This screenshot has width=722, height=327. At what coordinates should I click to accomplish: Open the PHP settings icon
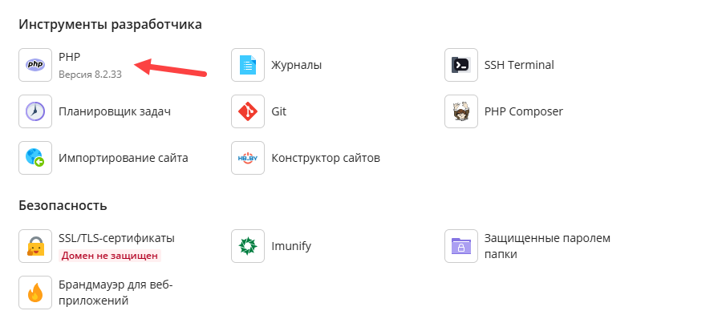pyautogui.click(x=35, y=65)
